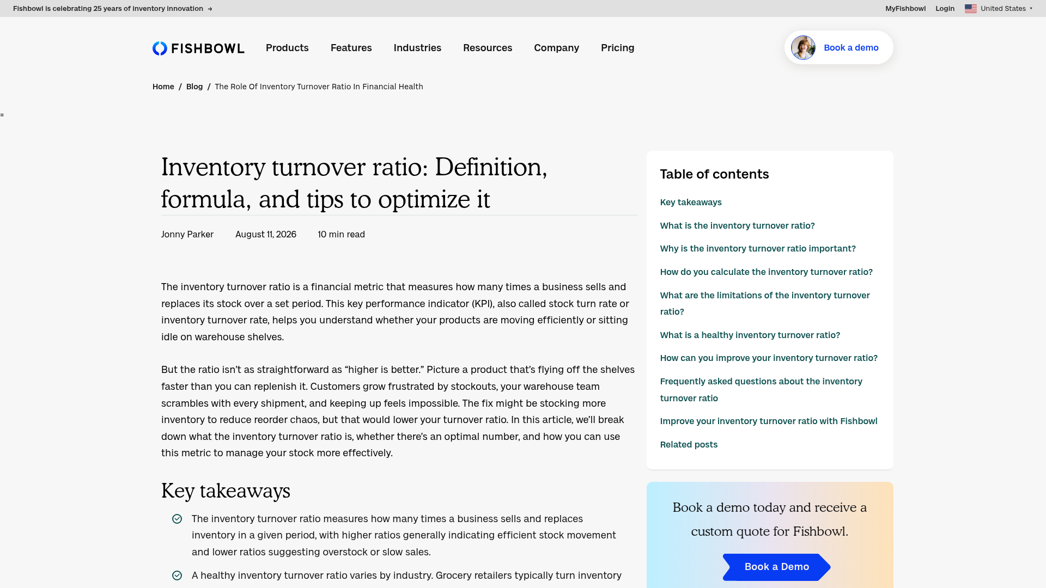Click the author name Jonny Parker

pos(187,235)
